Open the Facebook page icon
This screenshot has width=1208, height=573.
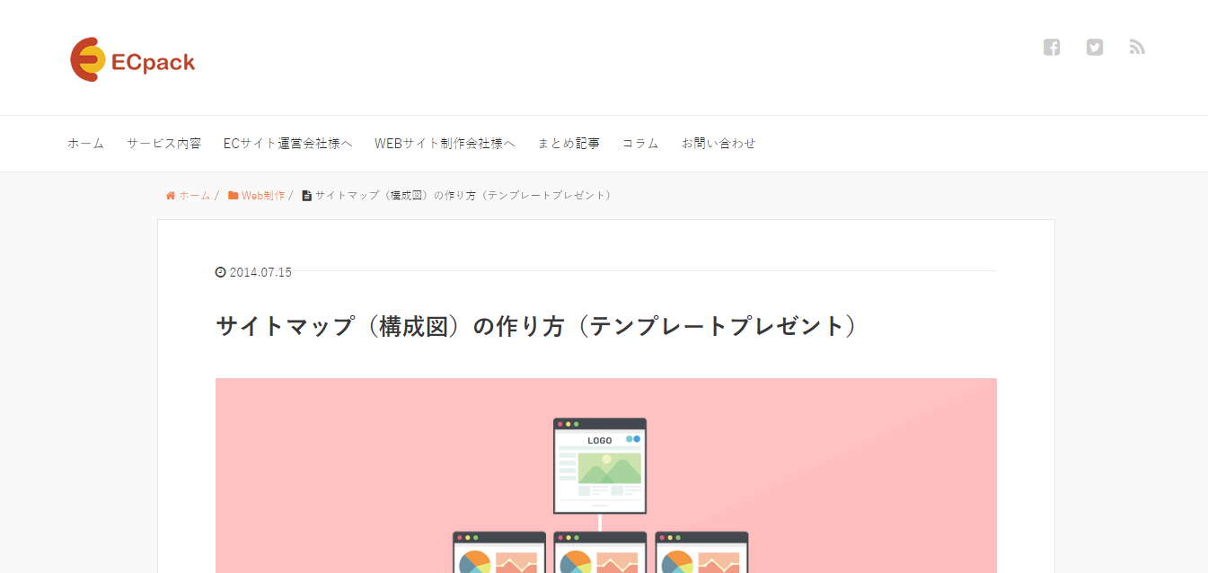[x=1052, y=48]
